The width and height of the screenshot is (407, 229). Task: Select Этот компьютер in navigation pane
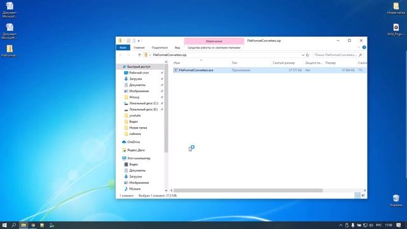pos(139,158)
